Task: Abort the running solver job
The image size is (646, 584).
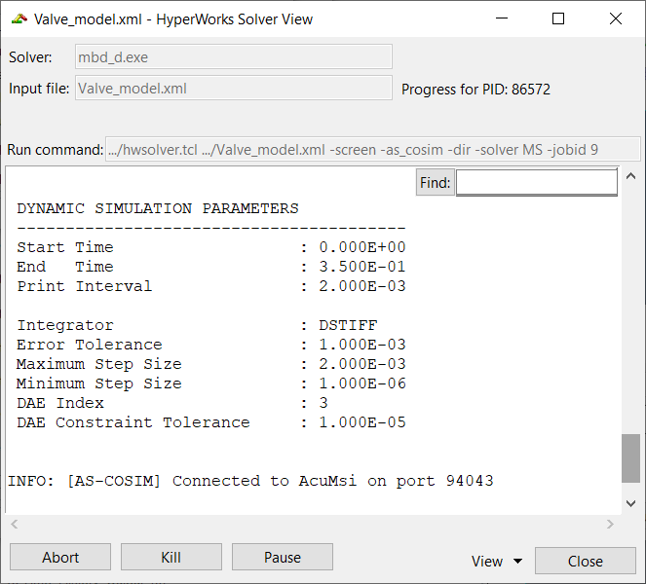Action: tap(60, 558)
